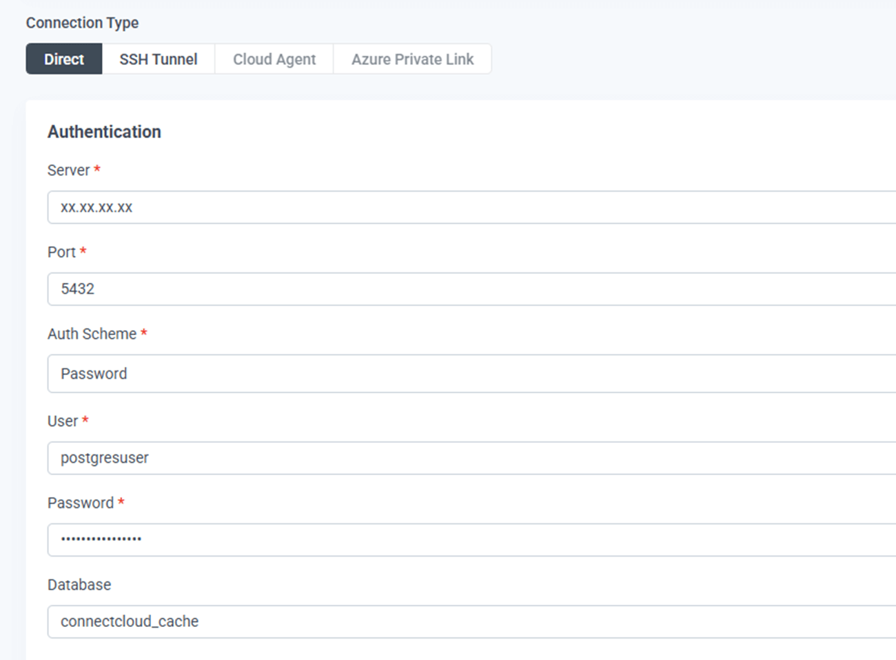Click the red required asterisk beside Auth Scheme

(144, 332)
